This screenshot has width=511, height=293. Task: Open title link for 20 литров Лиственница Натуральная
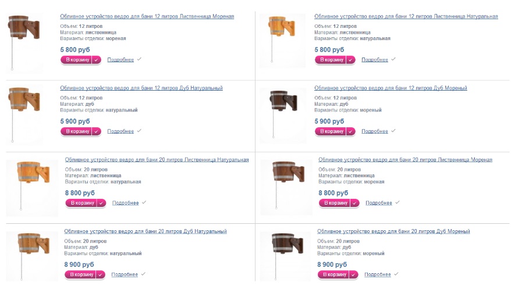[x=157, y=159]
